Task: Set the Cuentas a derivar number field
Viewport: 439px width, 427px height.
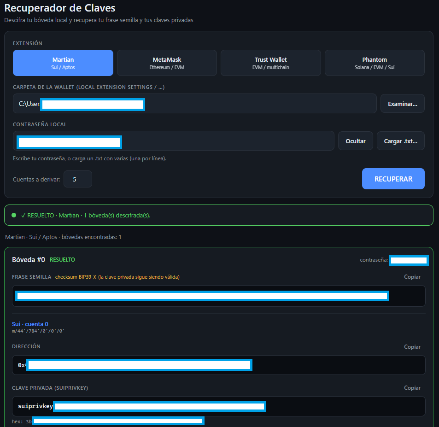Action: tap(78, 179)
